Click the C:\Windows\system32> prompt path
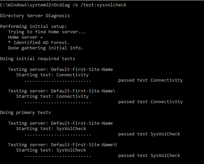The image size is (204, 164). 27,5
